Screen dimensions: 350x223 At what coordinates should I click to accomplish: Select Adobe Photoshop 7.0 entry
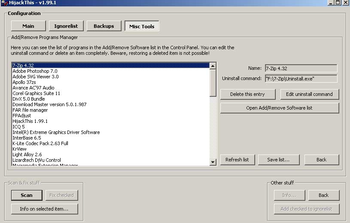click(x=111, y=71)
